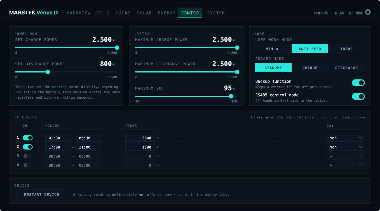Click the Set Charge Power slider handle
The height and width of the screenshot is (211, 380).
117,48
